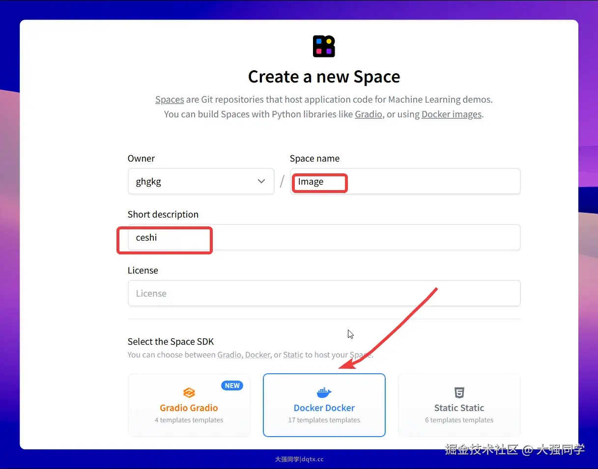The height and width of the screenshot is (469, 598).
Task: Select the Docker SDK card
Action: (324, 405)
